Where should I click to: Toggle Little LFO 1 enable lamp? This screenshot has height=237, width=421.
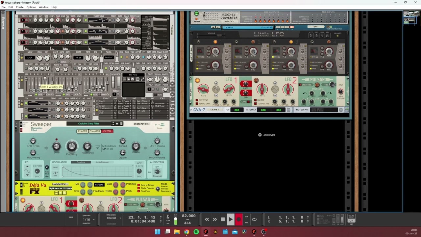point(215,42)
